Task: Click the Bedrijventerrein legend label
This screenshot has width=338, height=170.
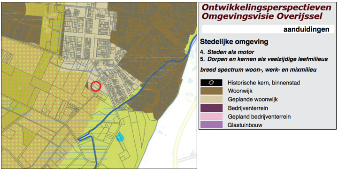Action: pos(248,108)
